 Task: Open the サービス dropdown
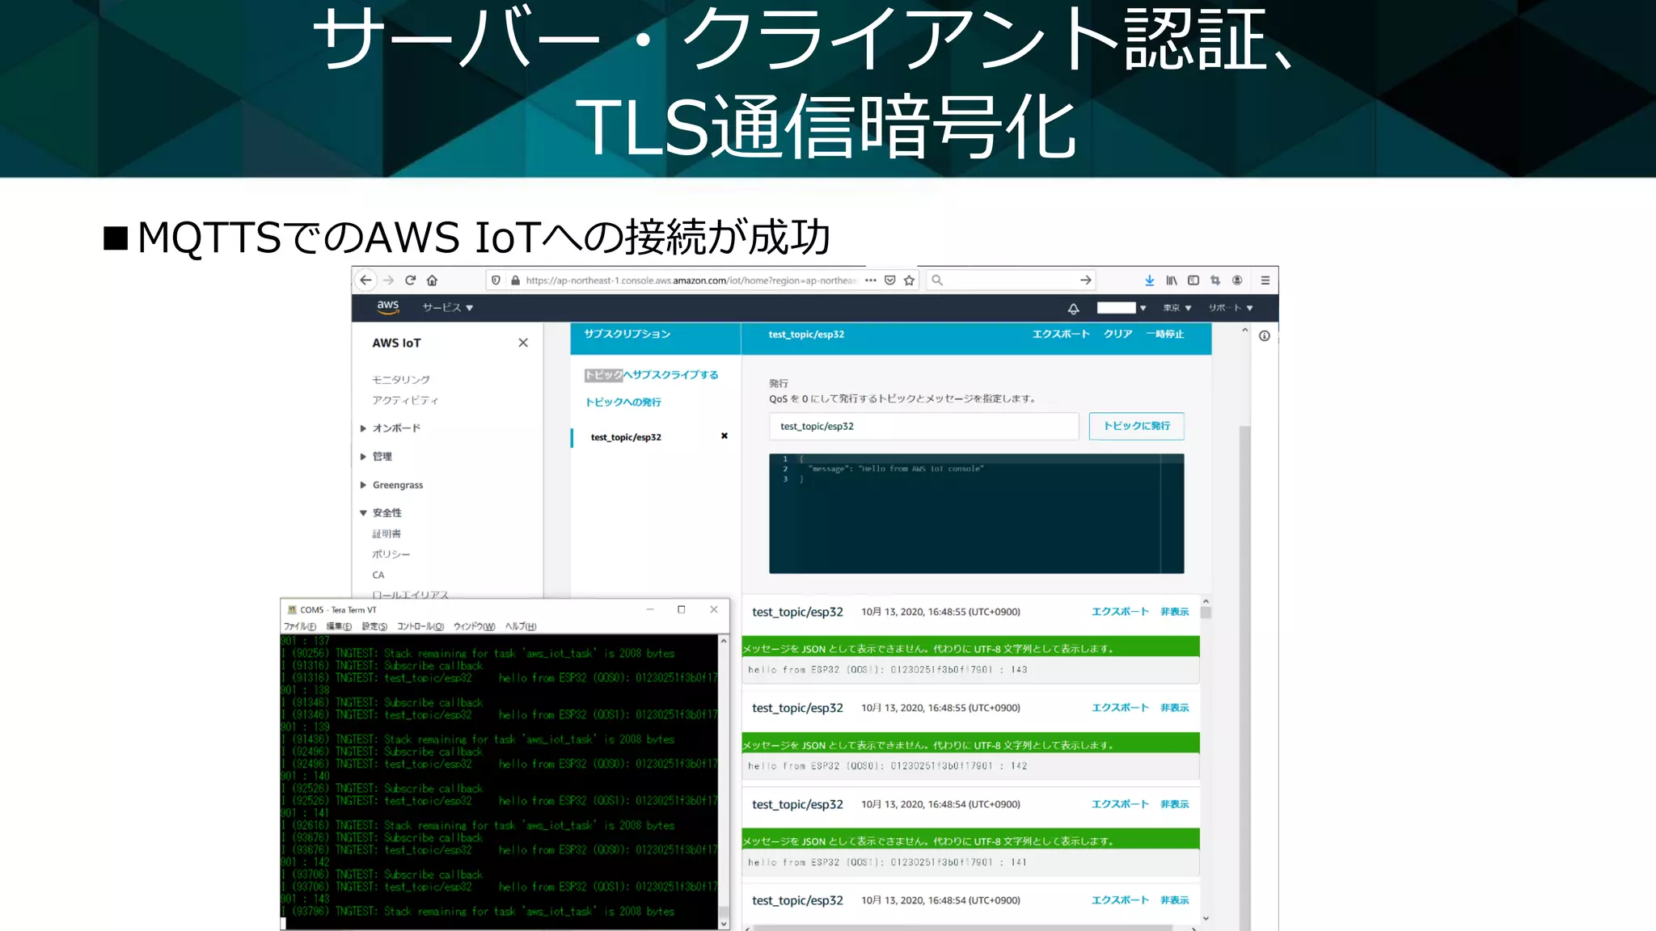[x=448, y=308]
